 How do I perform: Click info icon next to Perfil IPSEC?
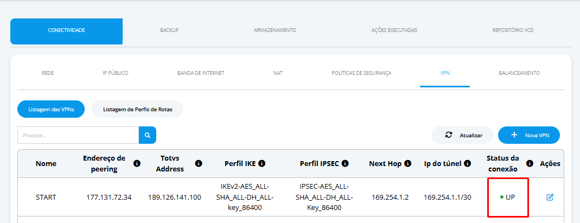tap(345, 163)
